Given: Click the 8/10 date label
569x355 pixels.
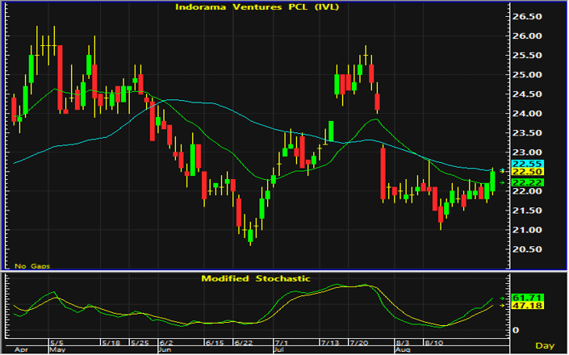Looking at the screenshot, I should (433, 343).
